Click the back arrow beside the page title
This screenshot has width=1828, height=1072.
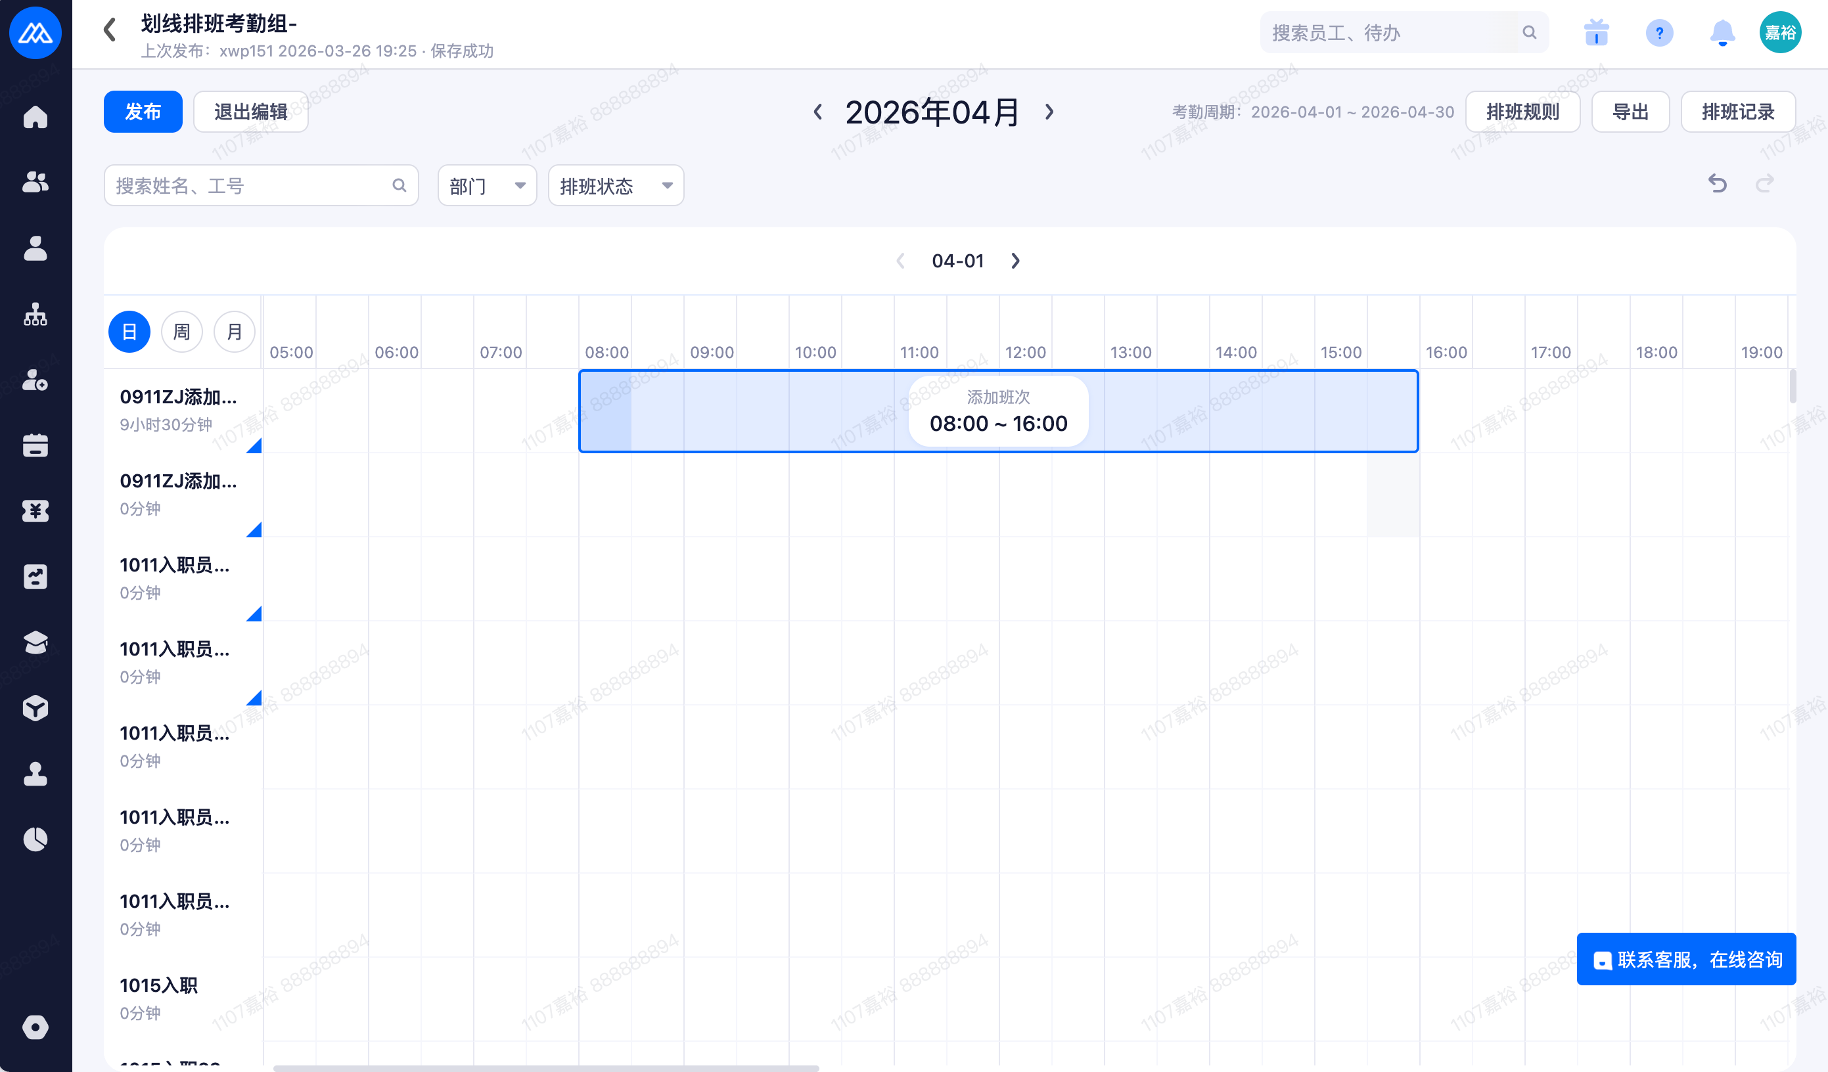coord(110,30)
